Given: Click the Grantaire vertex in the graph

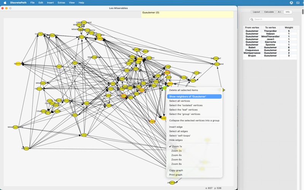Looking at the screenshot, I should point(26,149).
